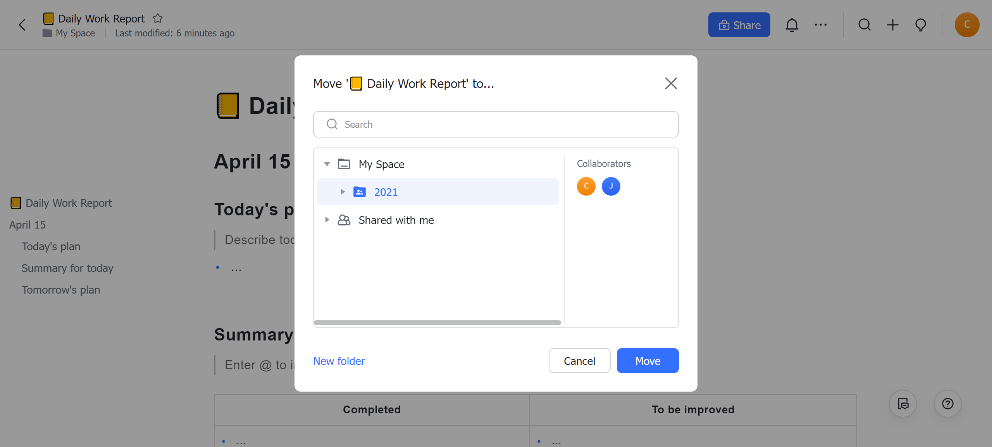Open profile avatar C in top right
This screenshot has height=447, width=992.
click(968, 24)
